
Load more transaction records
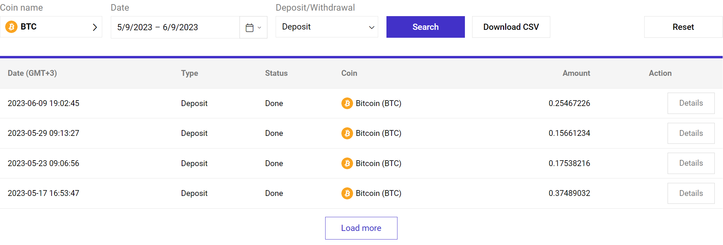361,228
